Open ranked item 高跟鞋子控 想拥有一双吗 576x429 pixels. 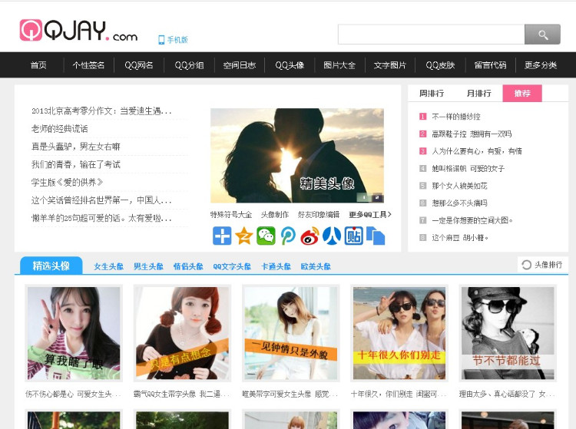tap(472, 134)
